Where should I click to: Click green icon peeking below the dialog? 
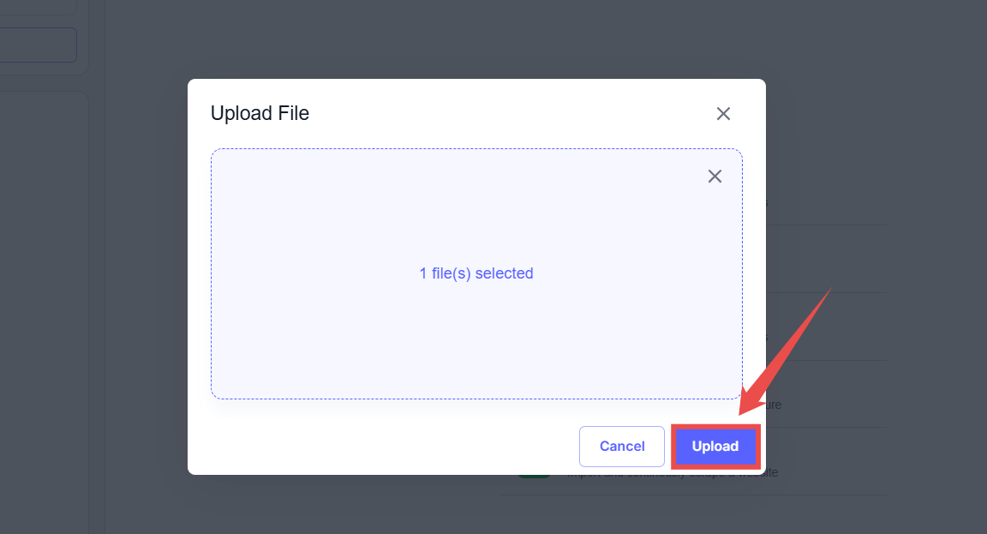(x=531, y=476)
